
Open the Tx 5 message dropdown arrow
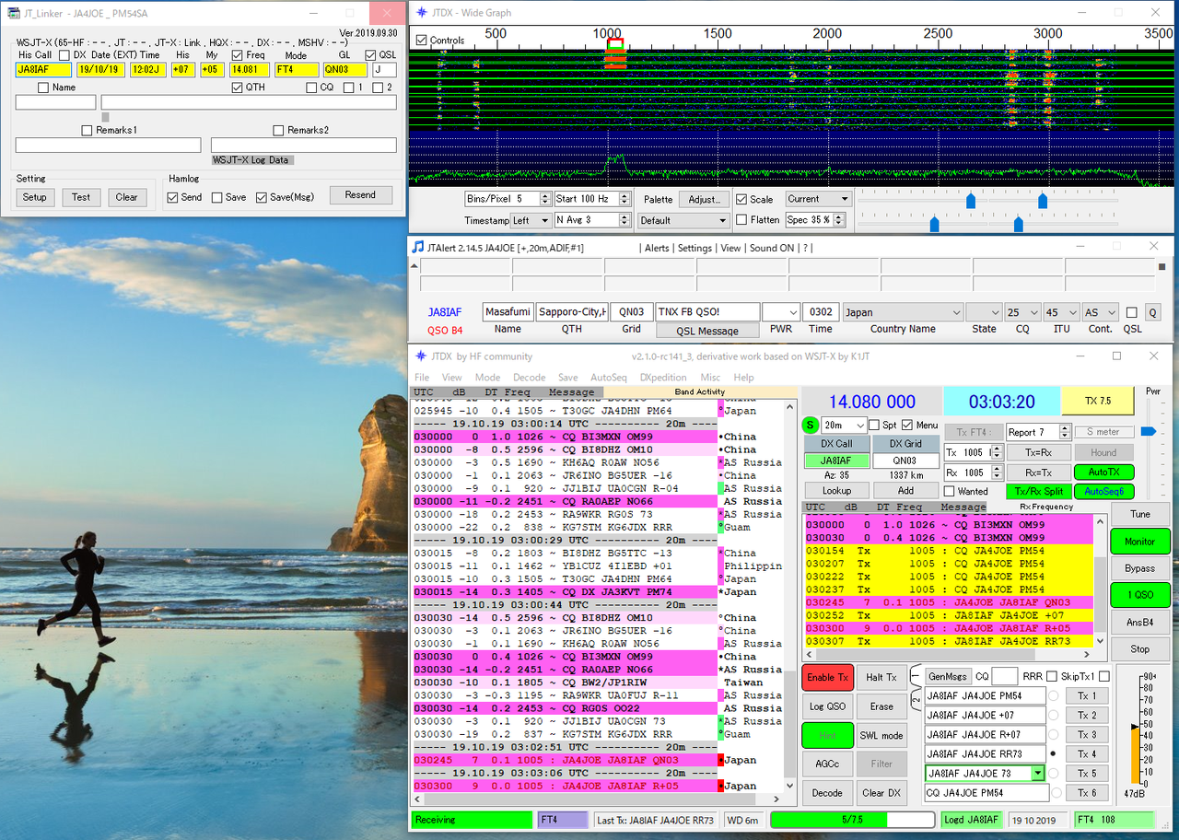(1039, 774)
